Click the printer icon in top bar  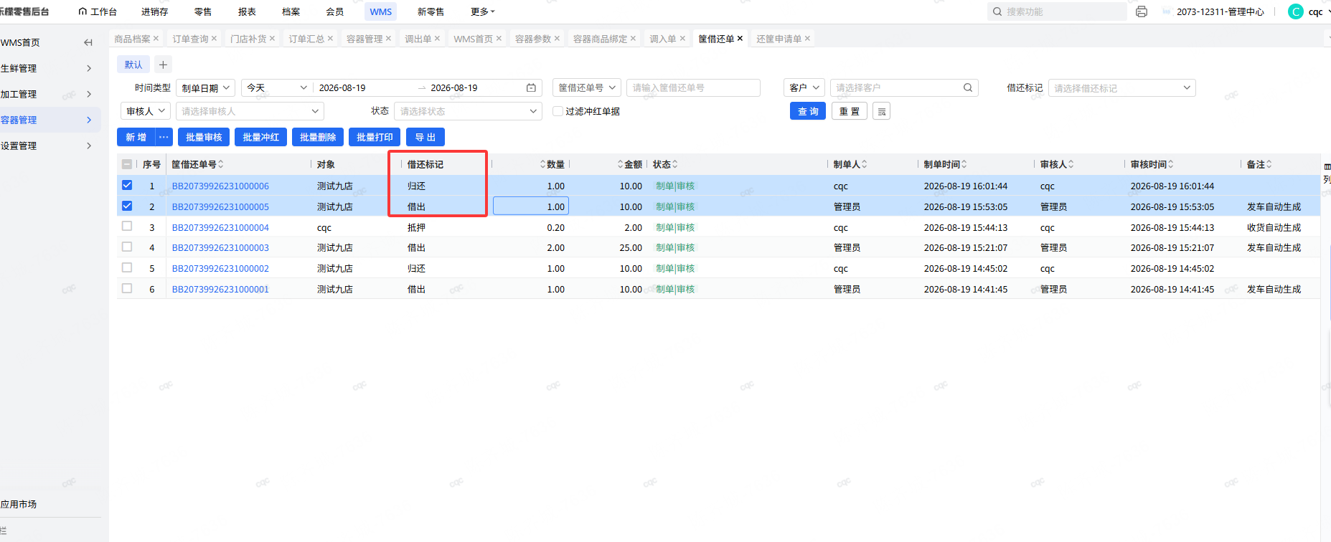1142,11
